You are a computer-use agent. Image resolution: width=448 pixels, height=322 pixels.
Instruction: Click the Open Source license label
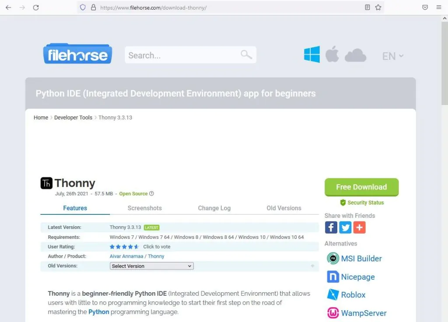pyautogui.click(x=133, y=194)
